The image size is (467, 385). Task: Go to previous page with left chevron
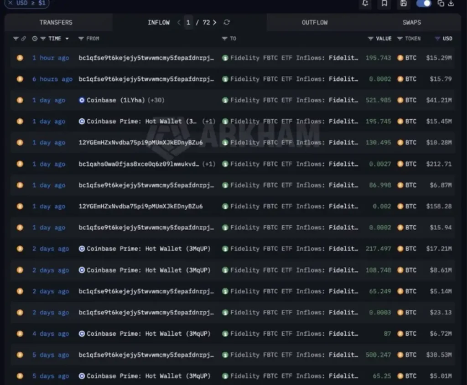179,22
